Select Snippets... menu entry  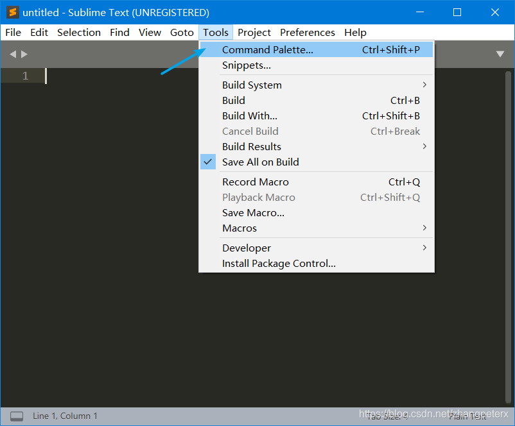tap(317, 65)
